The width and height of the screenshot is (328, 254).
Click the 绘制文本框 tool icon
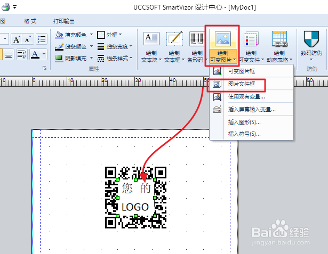pyautogui.click(x=174, y=39)
